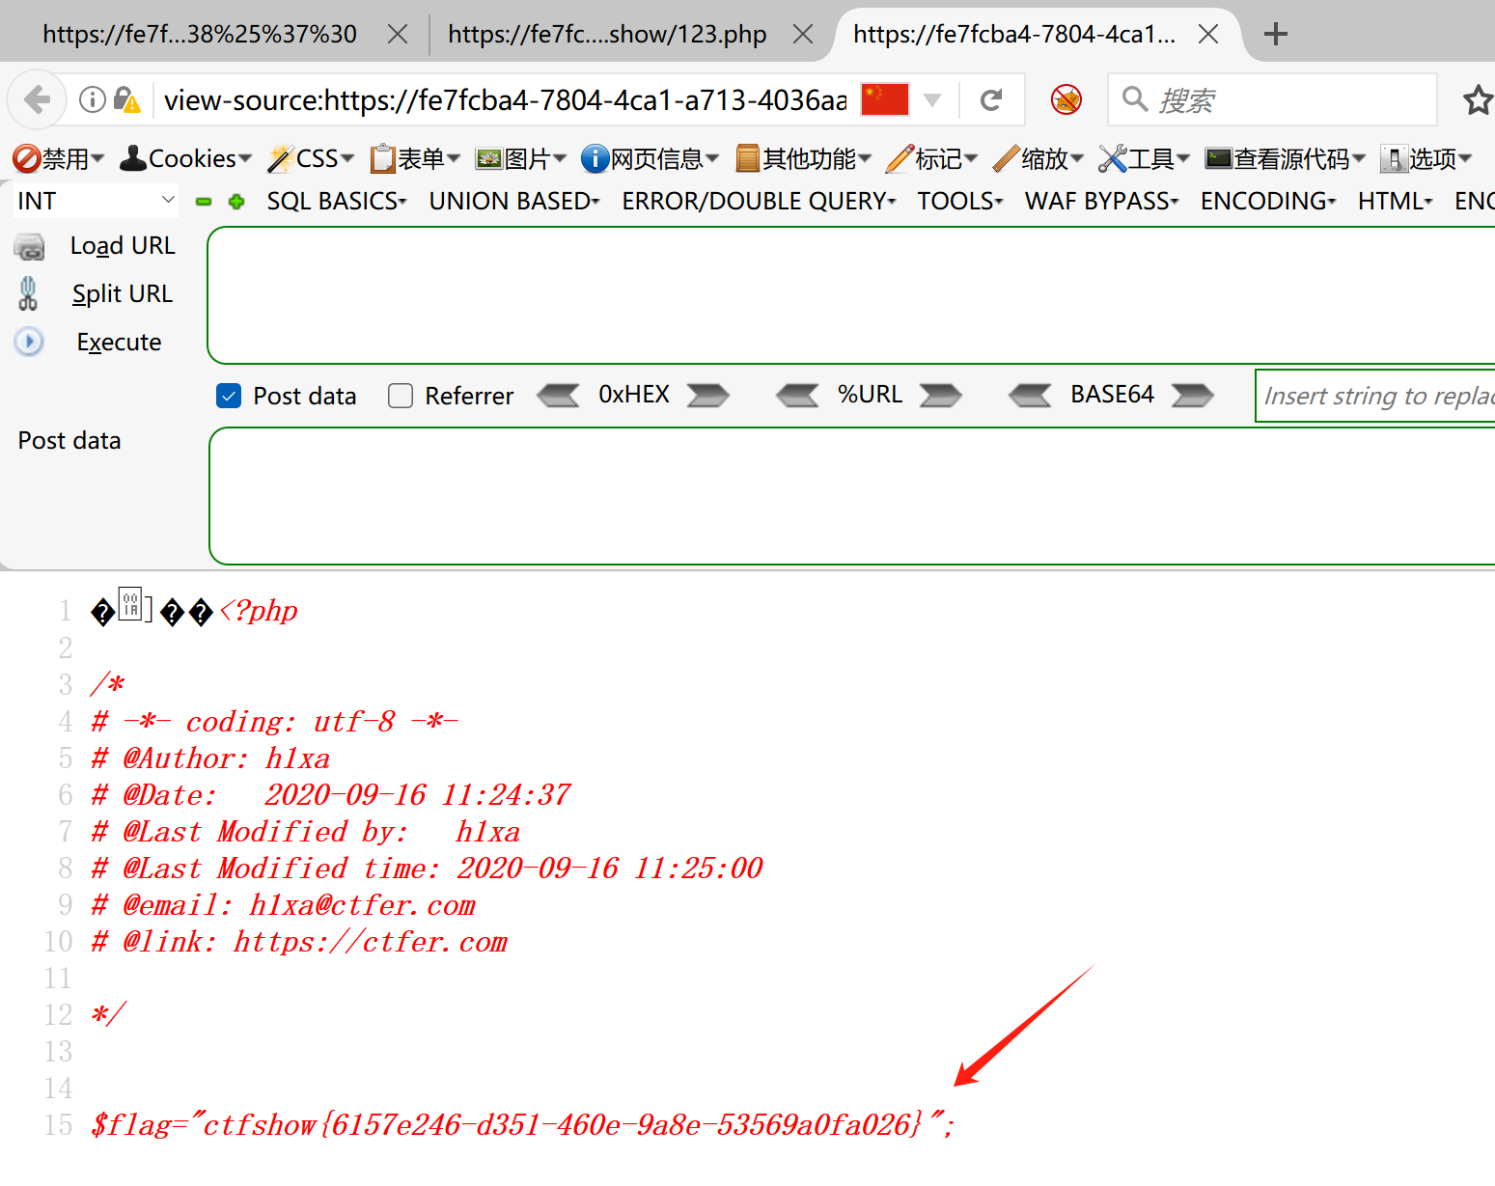This screenshot has width=1495, height=1186.
Task: Enable the Referrer checkbox
Action: (x=401, y=396)
